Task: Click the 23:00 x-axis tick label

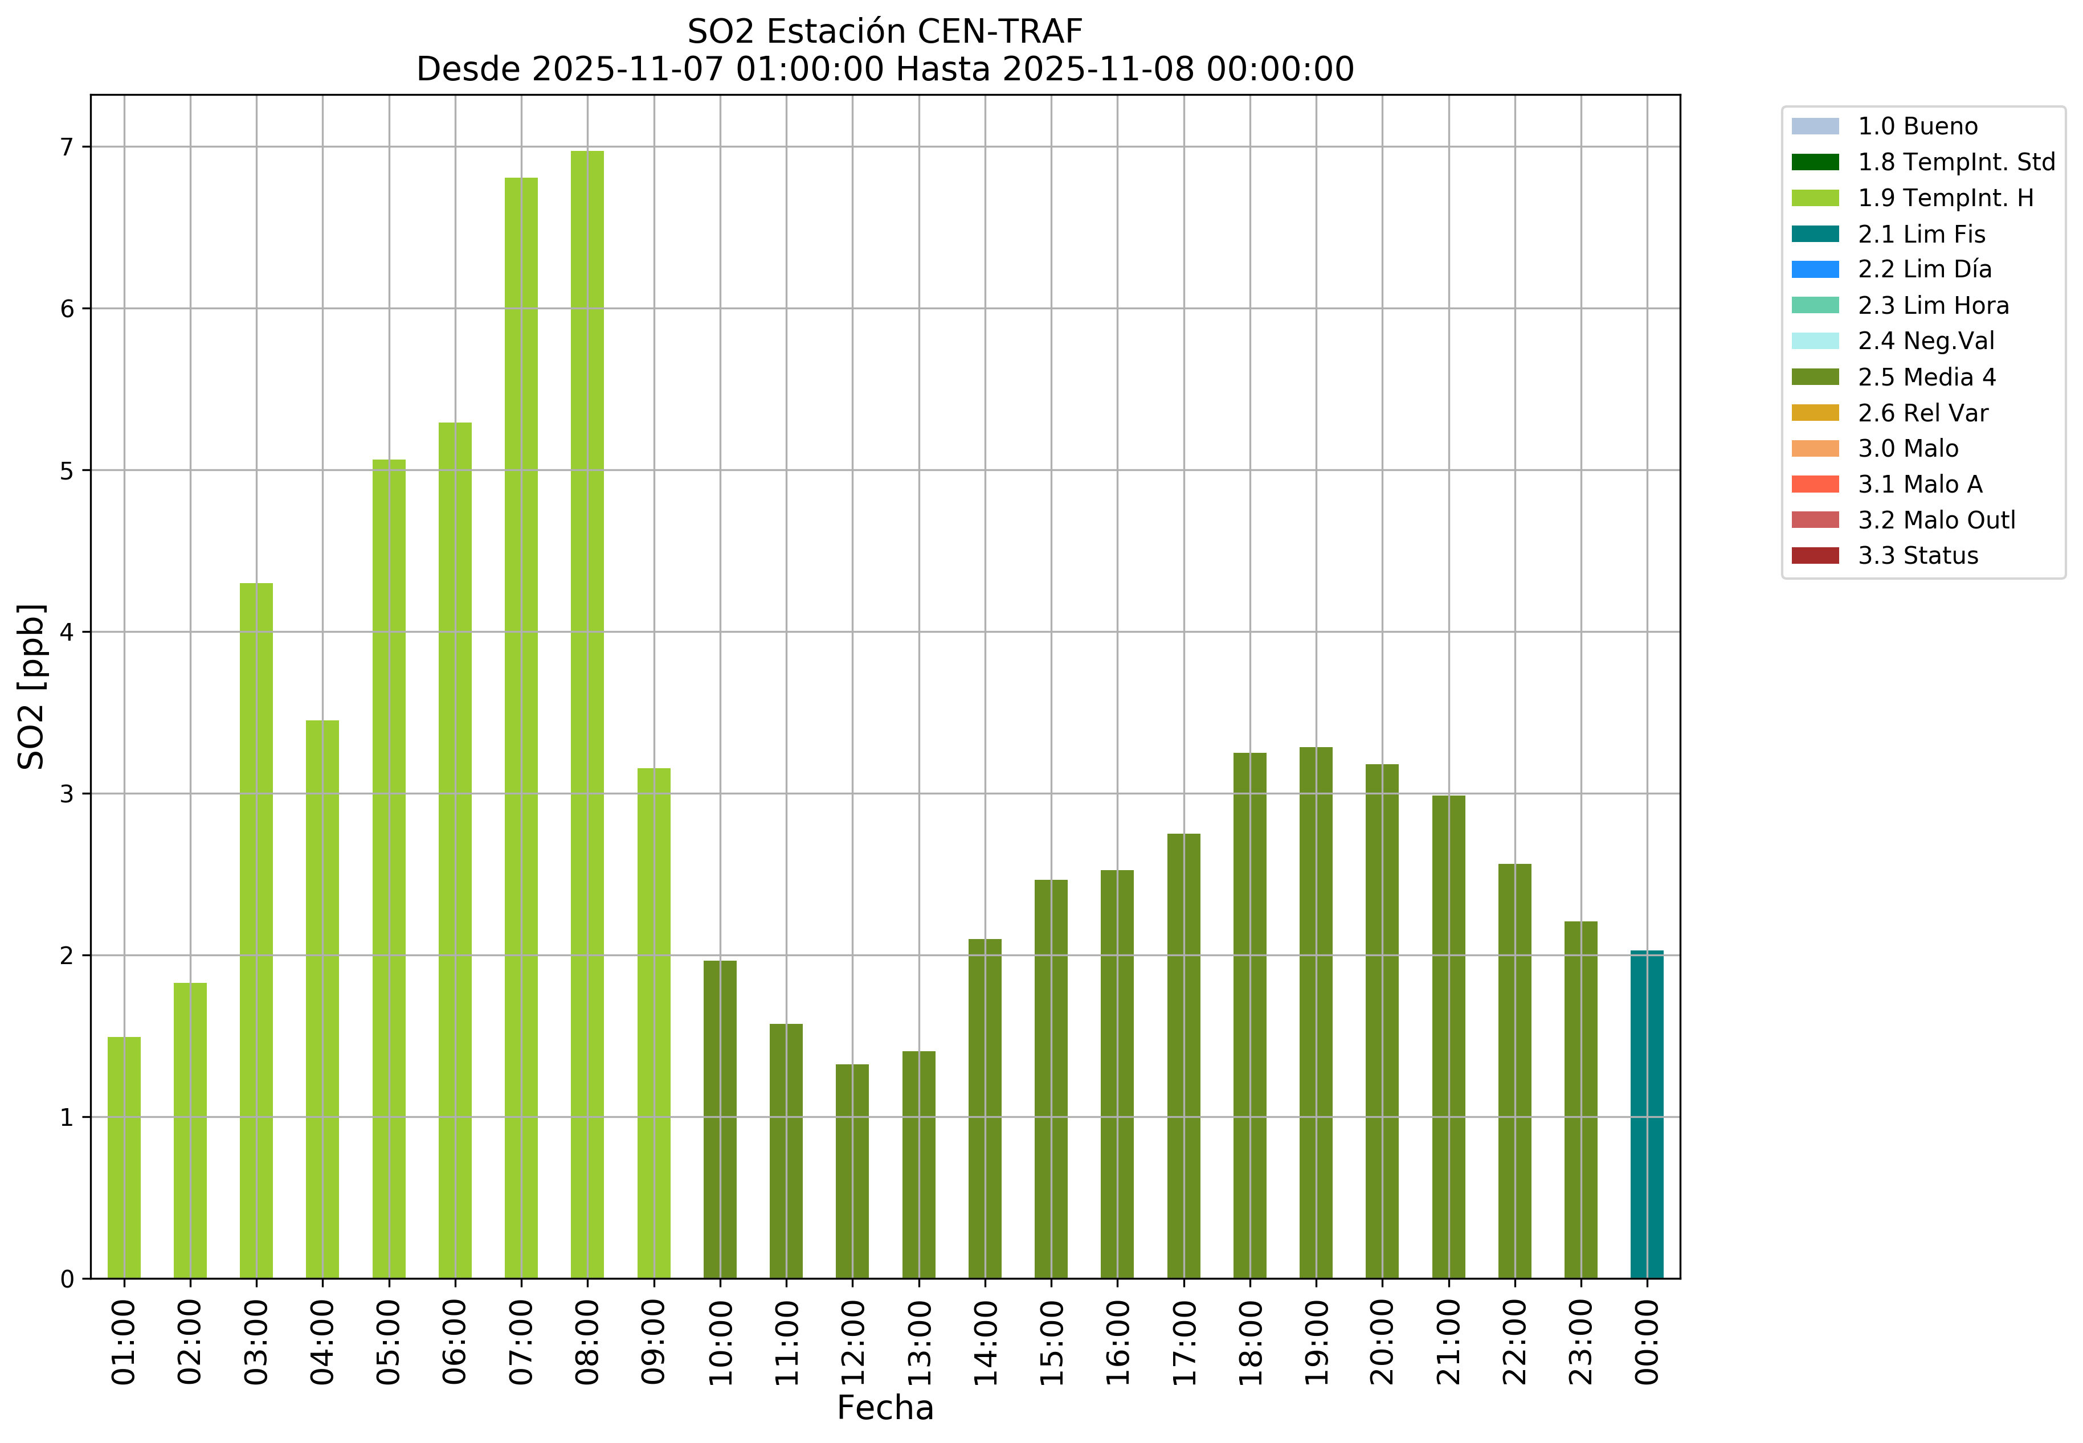Action: click(x=1581, y=1343)
